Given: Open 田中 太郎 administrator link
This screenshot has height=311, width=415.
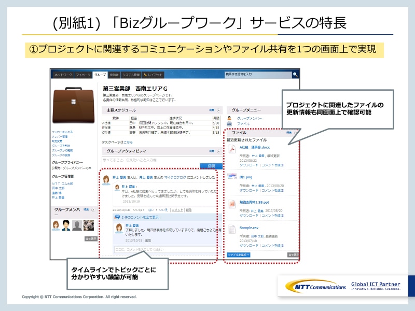Looking at the screenshot, I should click(x=58, y=188).
